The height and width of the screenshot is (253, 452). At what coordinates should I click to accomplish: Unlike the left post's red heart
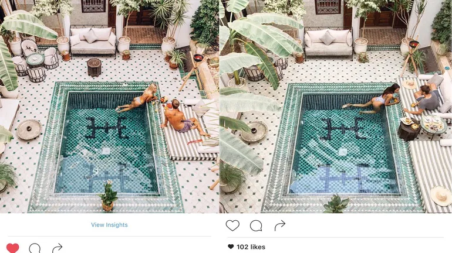pyautogui.click(x=13, y=248)
